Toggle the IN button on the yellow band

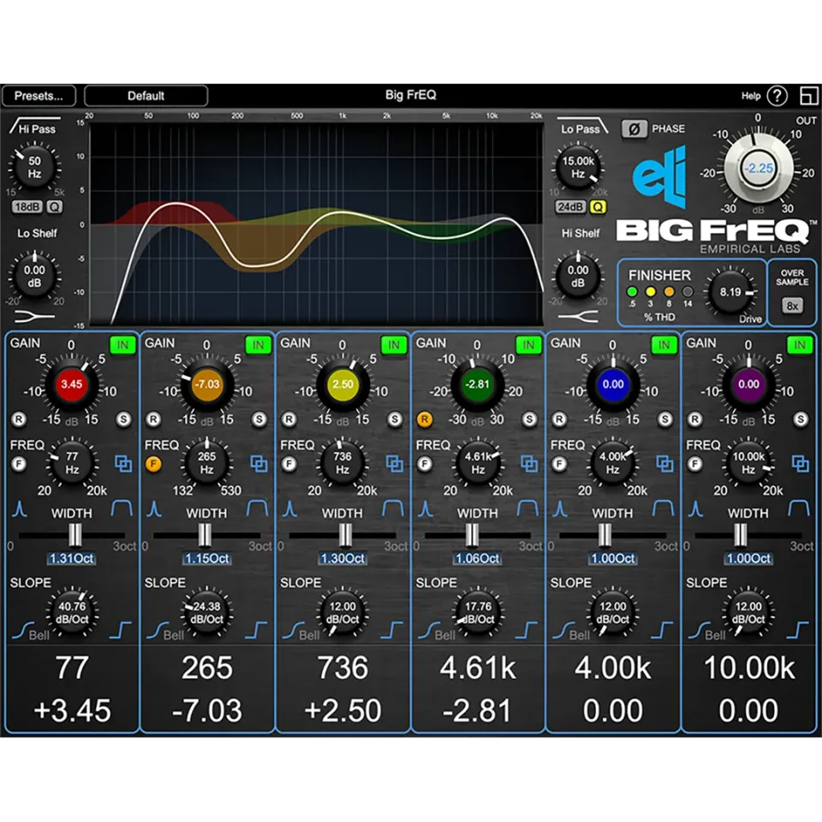click(x=394, y=345)
